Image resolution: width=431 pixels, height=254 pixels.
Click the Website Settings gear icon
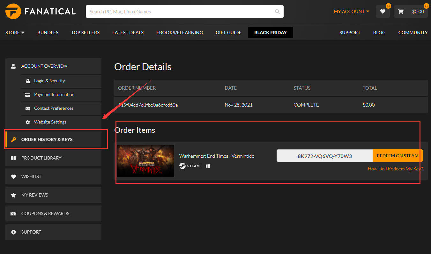click(x=28, y=122)
